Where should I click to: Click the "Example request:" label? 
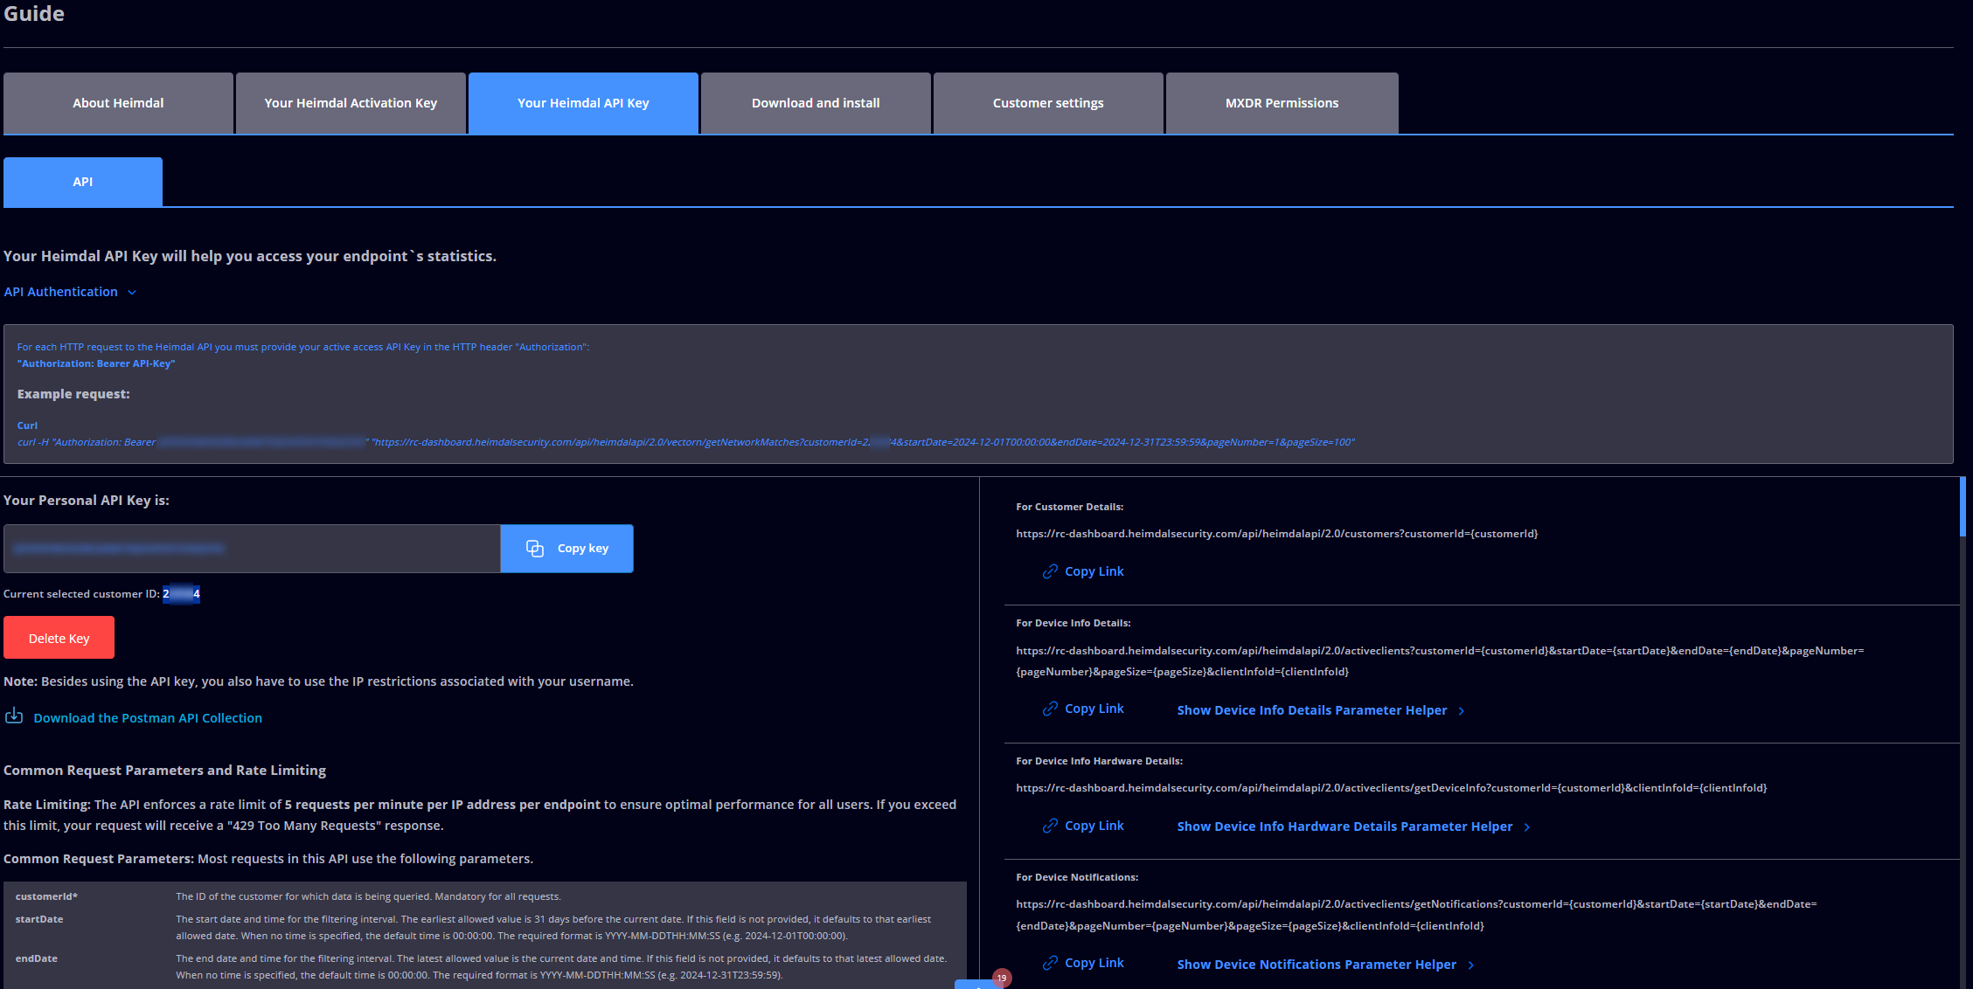[x=73, y=394]
